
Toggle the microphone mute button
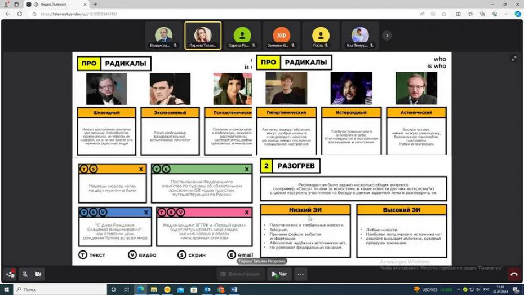point(25,274)
